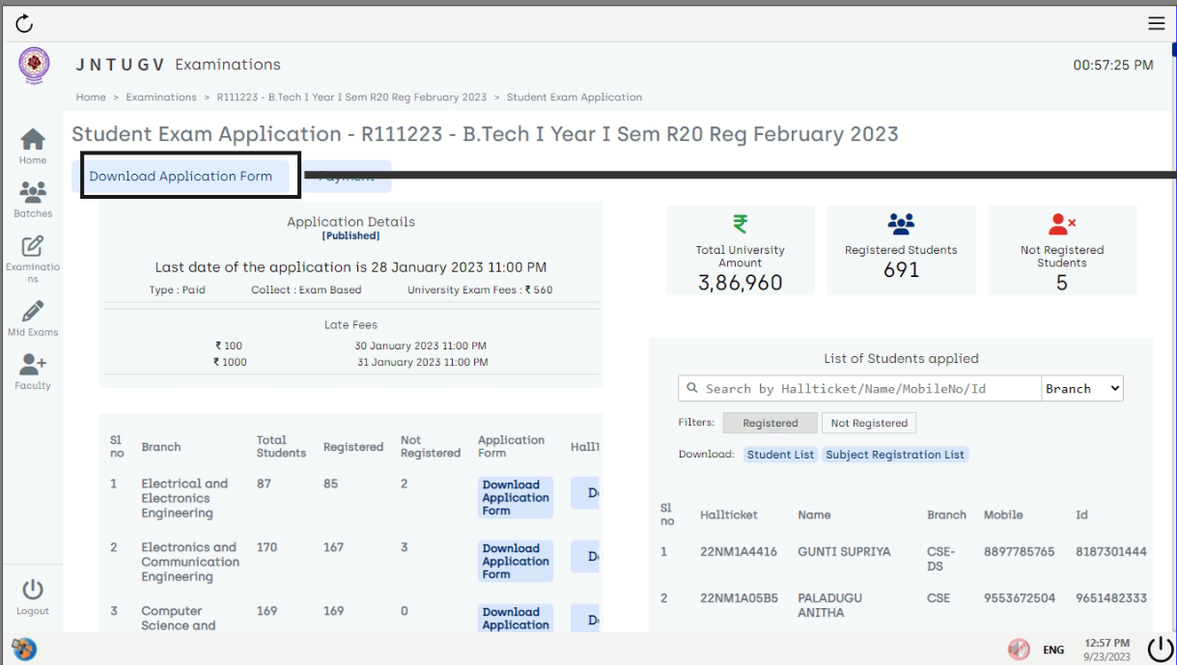Expand the ENG language selector in taskbar
This screenshot has width=1177, height=665.
tap(1053, 650)
